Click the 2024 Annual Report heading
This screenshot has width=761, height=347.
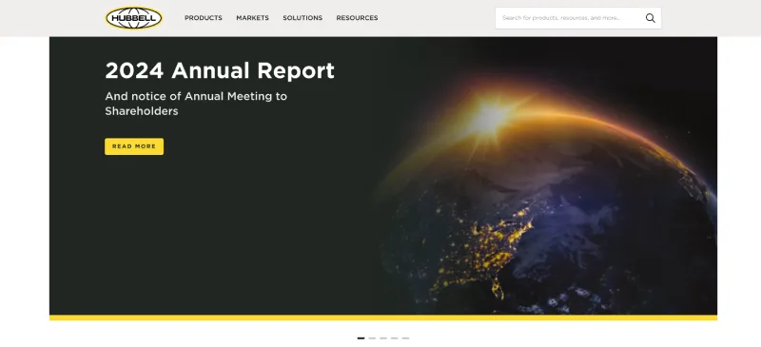[x=220, y=71]
